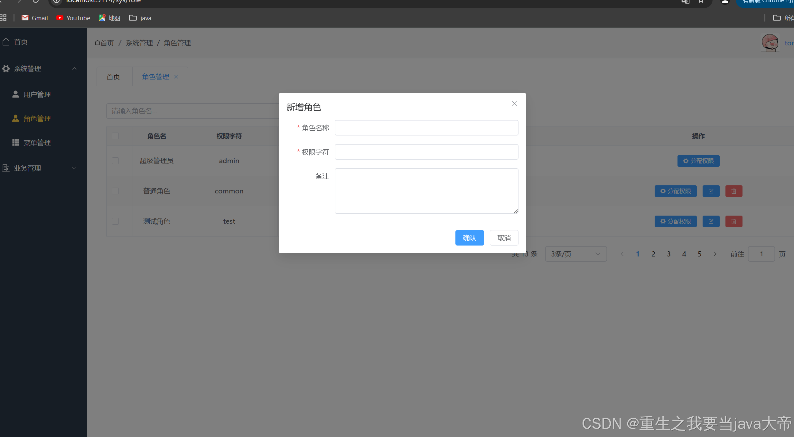Open 用户管理 in the sidebar
This screenshot has height=437, width=794.
tap(37, 94)
